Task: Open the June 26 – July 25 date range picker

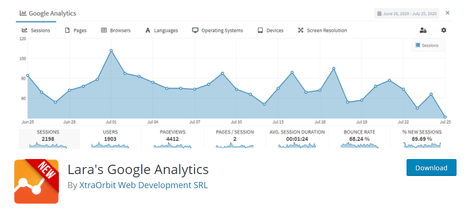Action: (407, 14)
